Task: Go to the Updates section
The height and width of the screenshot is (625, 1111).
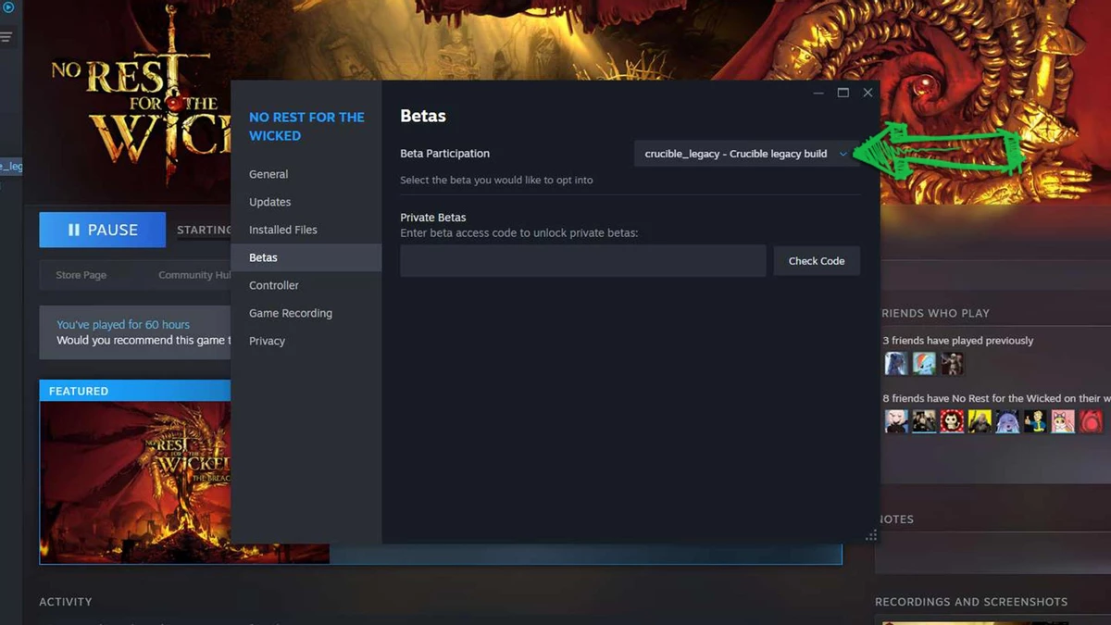Action: point(269,202)
